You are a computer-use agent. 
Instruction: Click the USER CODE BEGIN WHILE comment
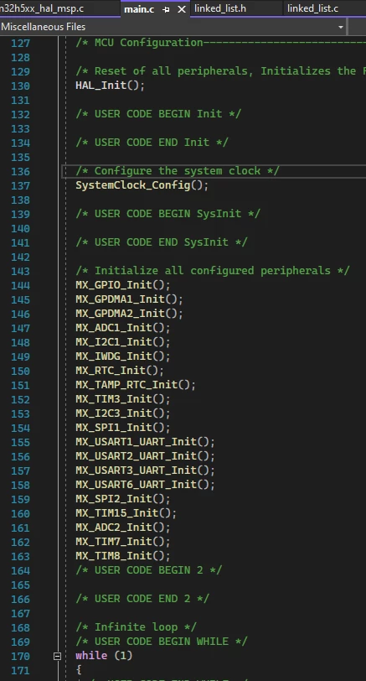[x=162, y=642]
